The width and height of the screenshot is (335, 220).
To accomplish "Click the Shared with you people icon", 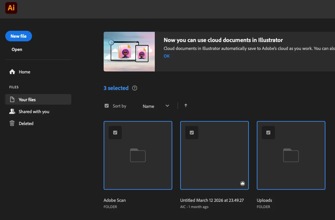I will click(x=12, y=111).
